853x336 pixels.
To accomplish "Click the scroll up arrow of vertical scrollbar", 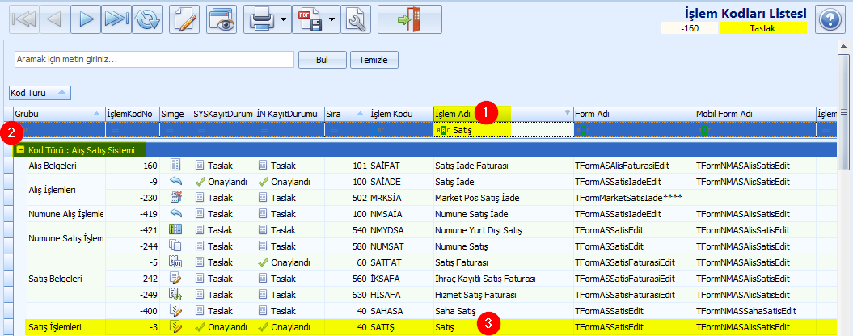I will (843, 47).
